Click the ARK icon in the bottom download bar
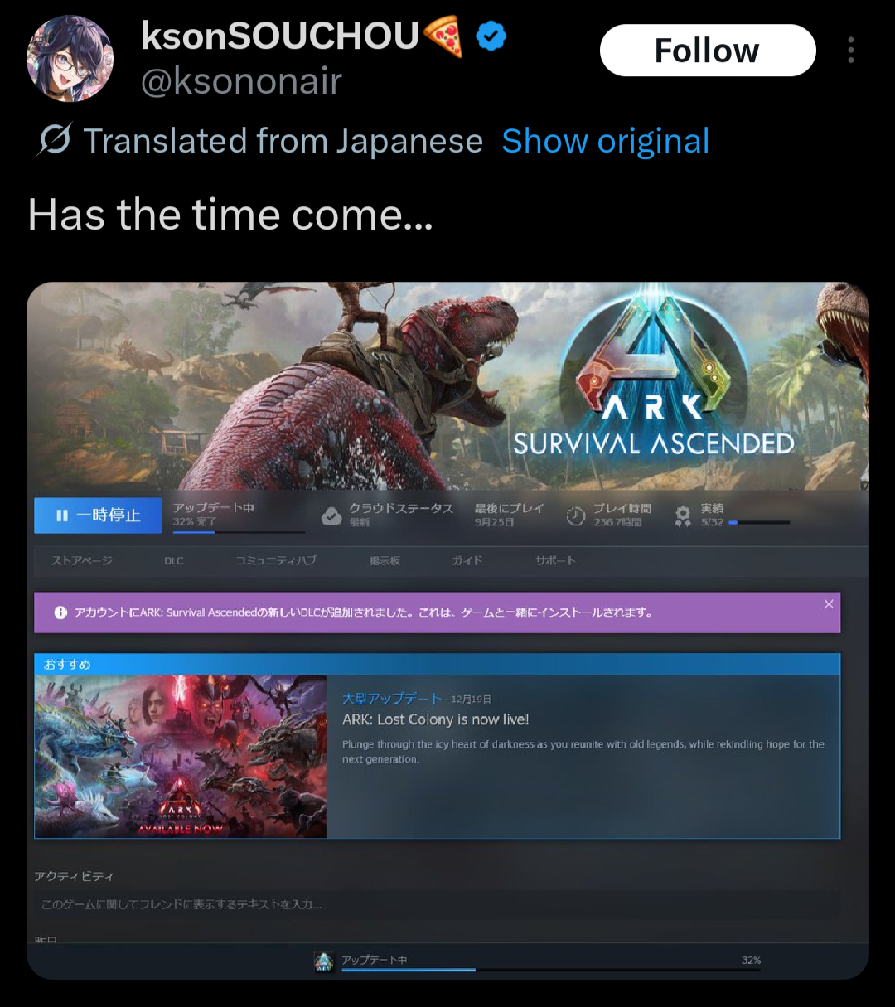The height and width of the screenshot is (1007, 895). (324, 961)
